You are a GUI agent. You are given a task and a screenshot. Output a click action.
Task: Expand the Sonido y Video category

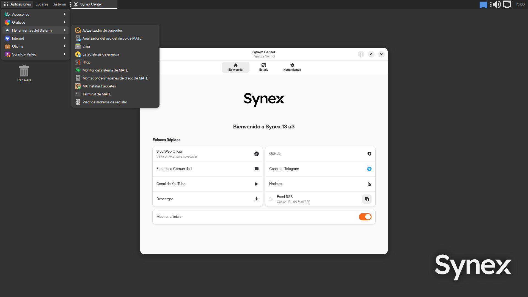(35, 54)
